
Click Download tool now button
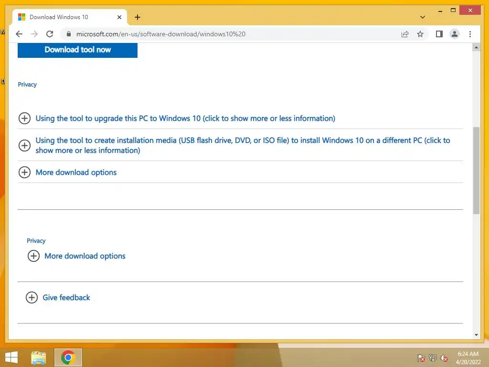tap(78, 50)
